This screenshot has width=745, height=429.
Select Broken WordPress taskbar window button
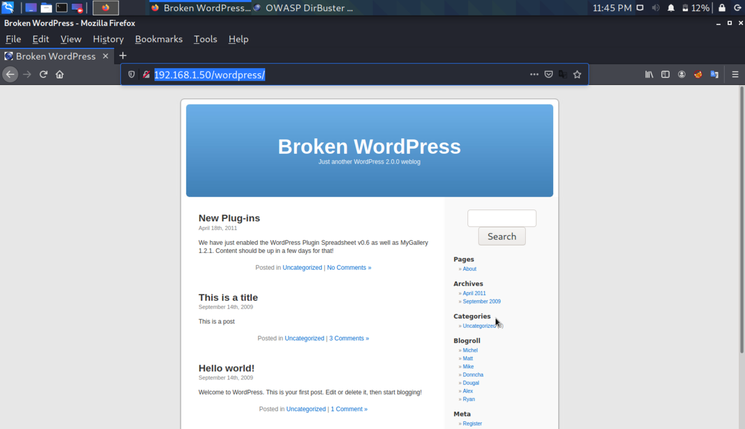click(200, 8)
